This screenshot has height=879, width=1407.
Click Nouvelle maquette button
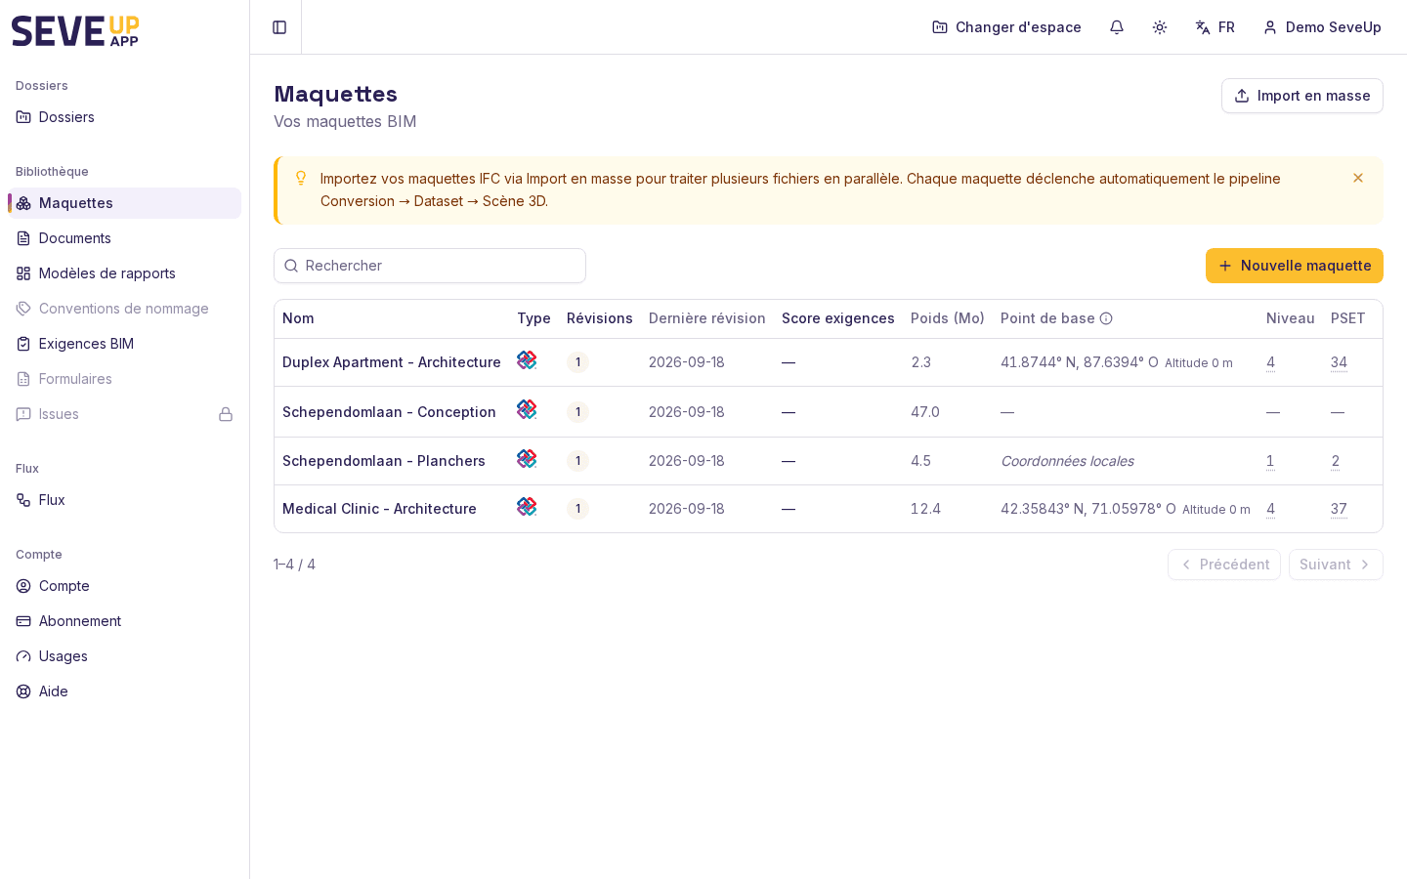pyautogui.click(x=1295, y=266)
